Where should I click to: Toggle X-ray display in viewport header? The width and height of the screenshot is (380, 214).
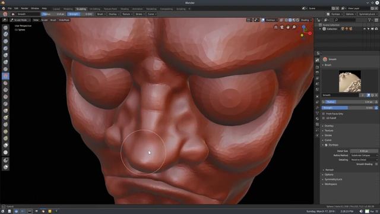281,20
